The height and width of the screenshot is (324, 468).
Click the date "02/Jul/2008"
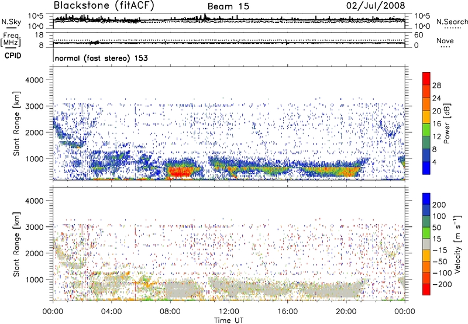point(376,6)
